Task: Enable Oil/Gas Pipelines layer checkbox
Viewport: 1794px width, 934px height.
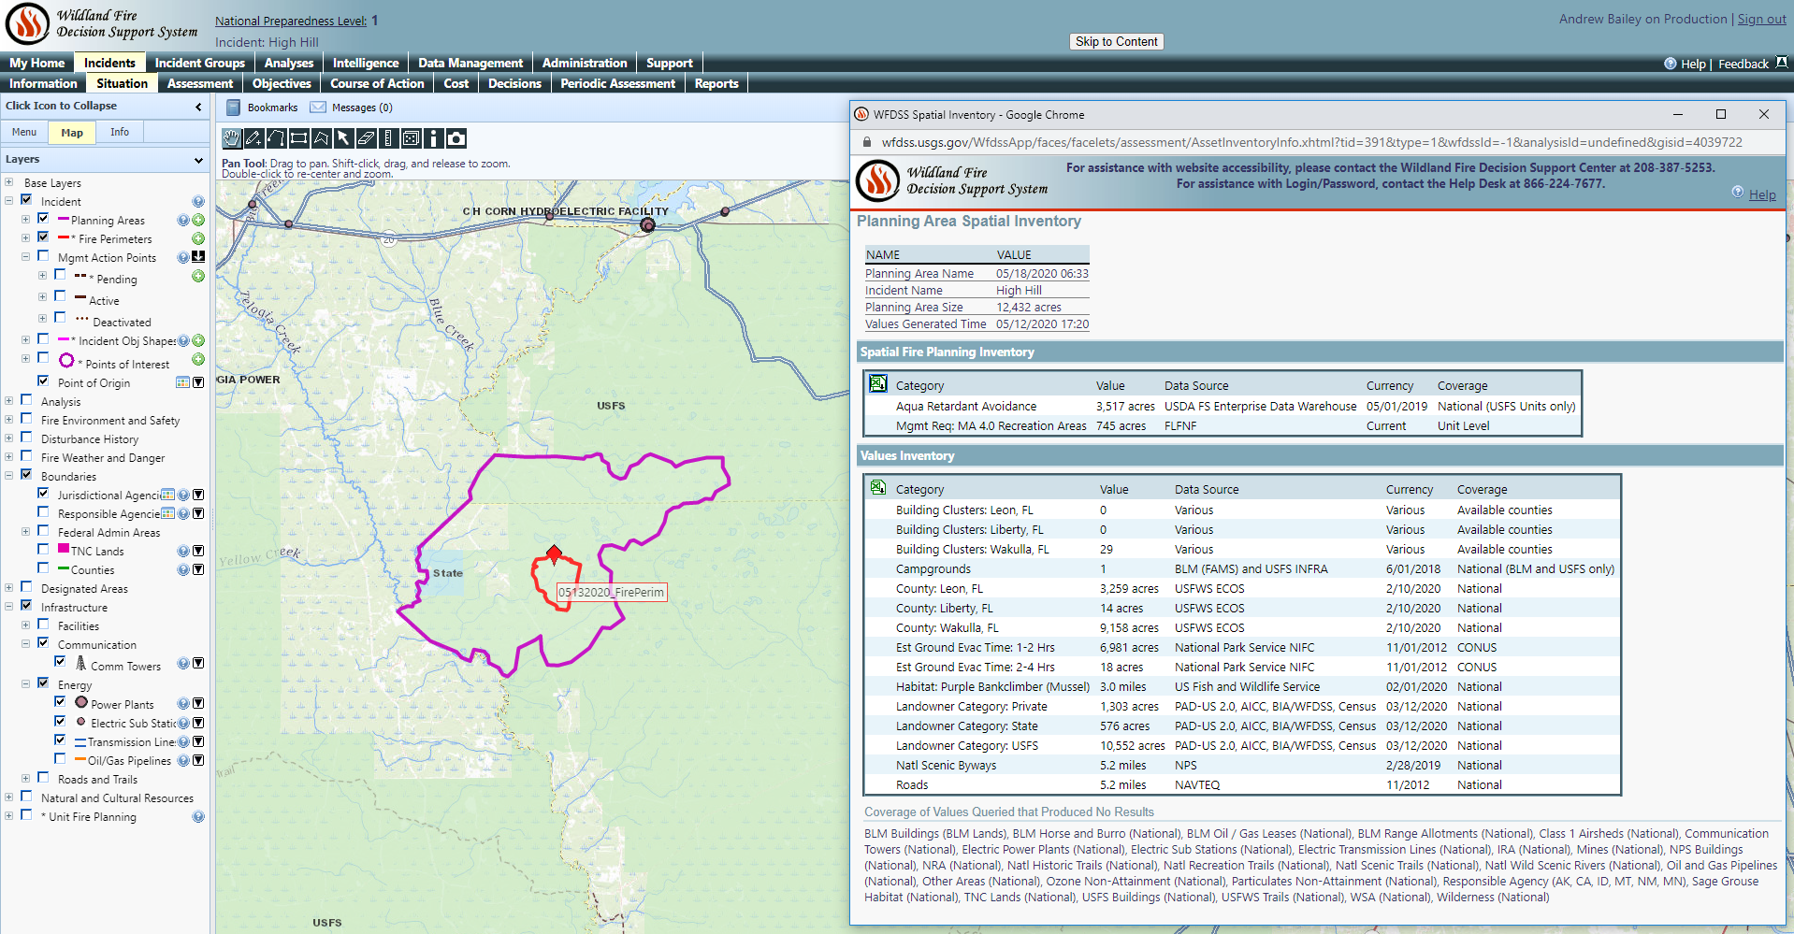Action: point(60,758)
